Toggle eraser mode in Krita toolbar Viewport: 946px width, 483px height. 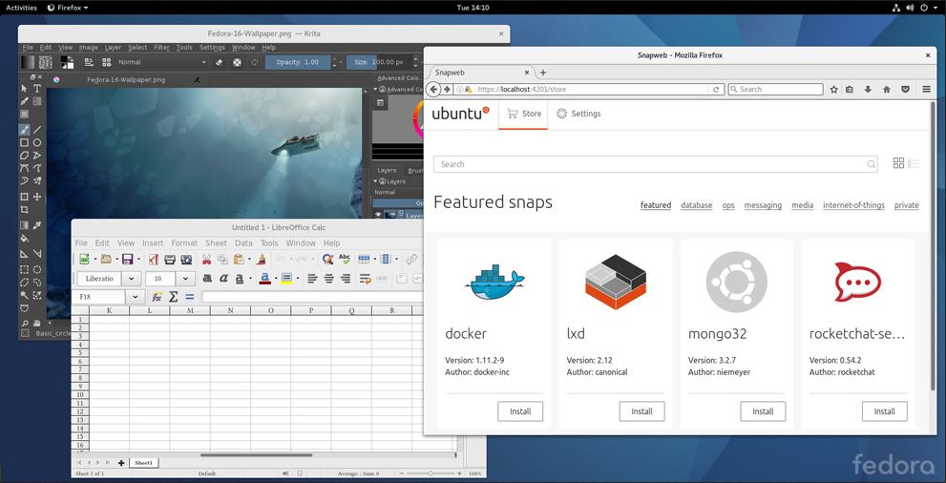click(219, 62)
